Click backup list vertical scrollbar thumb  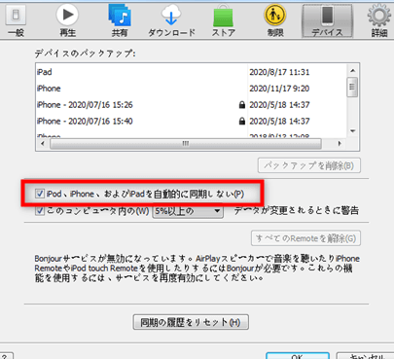click(x=352, y=87)
